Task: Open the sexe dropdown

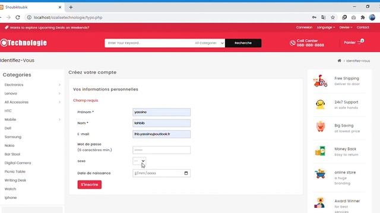Action: (140, 161)
